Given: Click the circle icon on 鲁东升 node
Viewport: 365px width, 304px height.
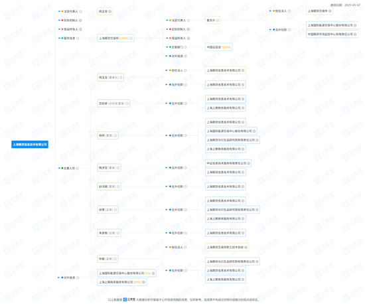Looking at the screenshot, I should [x=218, y=21].
